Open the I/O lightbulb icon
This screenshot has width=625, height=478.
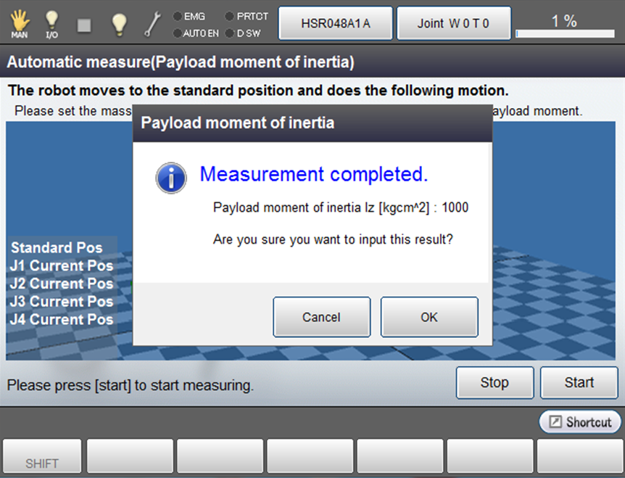[x=51, y=24]
